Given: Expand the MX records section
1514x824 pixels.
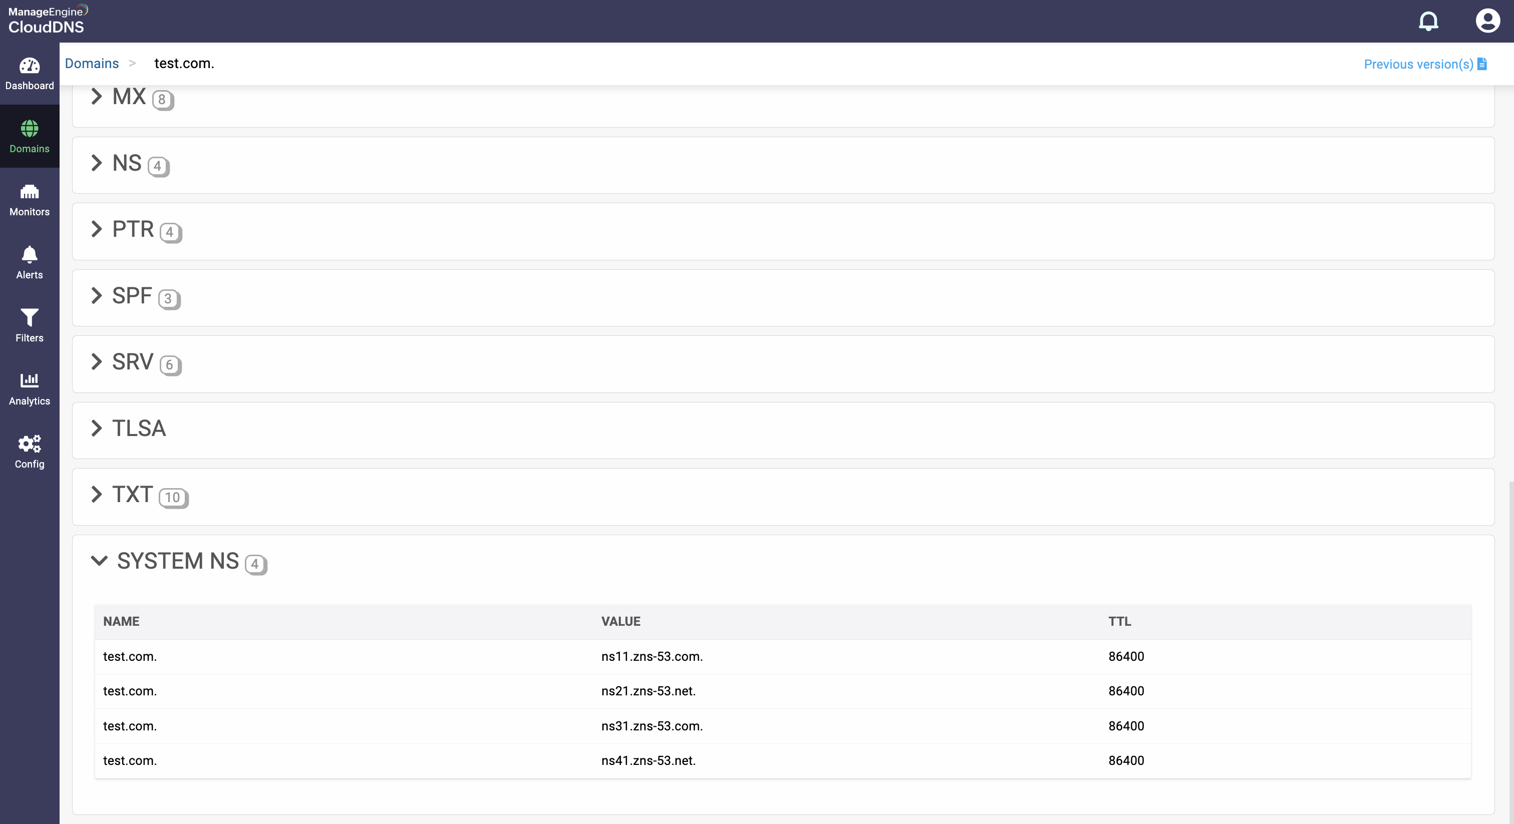Looking at the screenshot, I should coord(97,97).
